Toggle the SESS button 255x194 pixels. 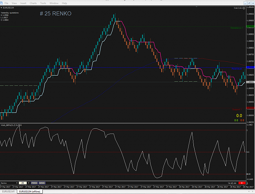42,183
